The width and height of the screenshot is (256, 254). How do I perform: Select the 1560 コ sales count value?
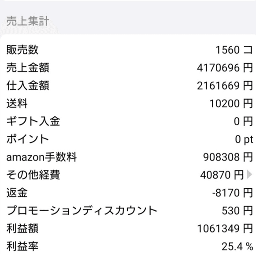tap(234, 50)
